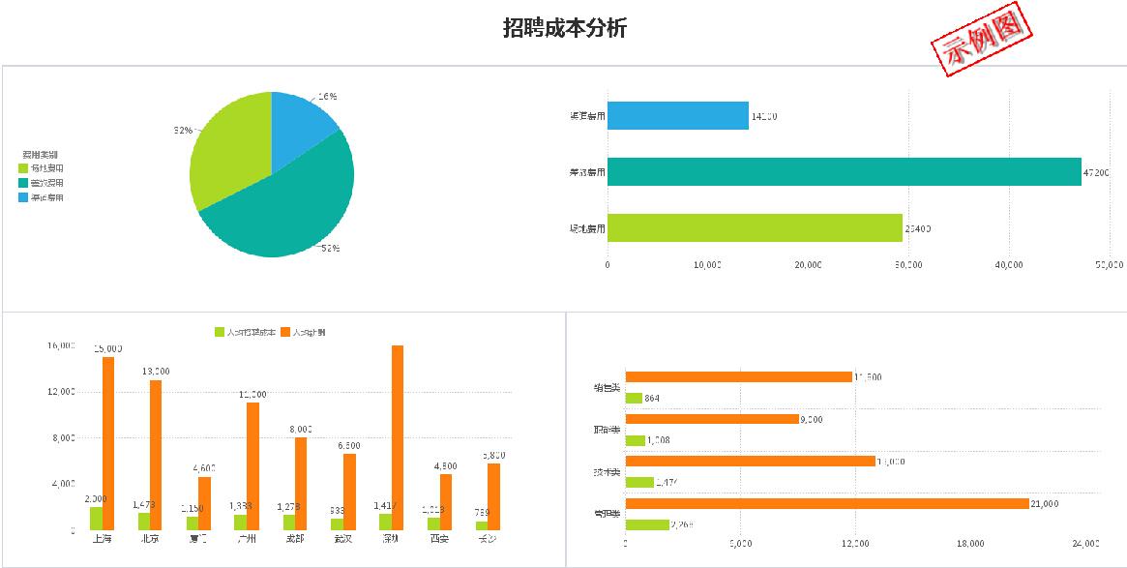This screenshot has height=568, width=1127.
Task: Click the teal 差旅费用 legend swatch
Action: (x=25, y=183)
